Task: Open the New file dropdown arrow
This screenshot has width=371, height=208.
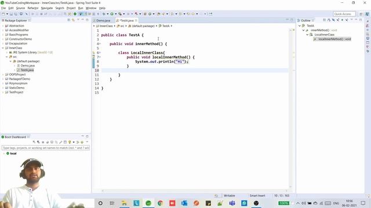Action: coord(7,14)
